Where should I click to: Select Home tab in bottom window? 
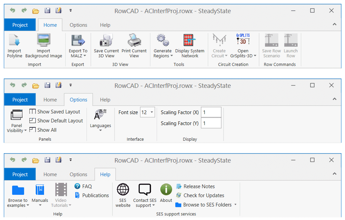click(50, 174)
